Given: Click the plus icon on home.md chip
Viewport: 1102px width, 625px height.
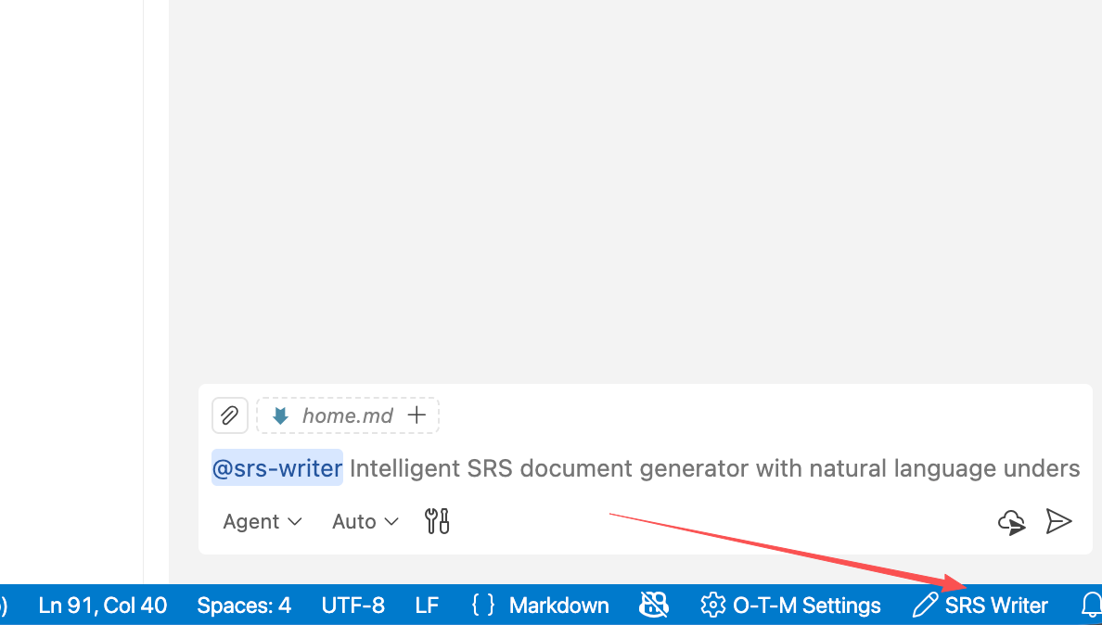Looking at the screenshot, I should point(416,415).
